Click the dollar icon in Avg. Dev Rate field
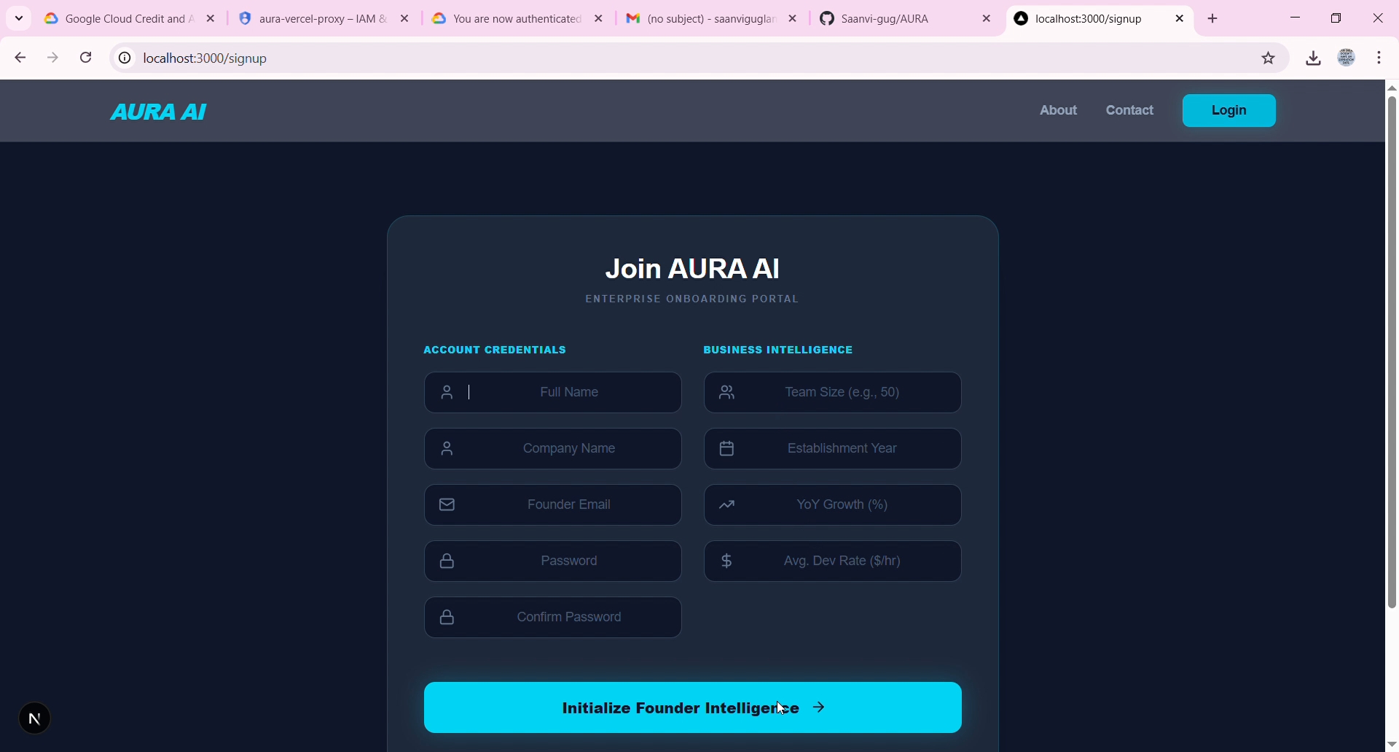 coord(727,561)
